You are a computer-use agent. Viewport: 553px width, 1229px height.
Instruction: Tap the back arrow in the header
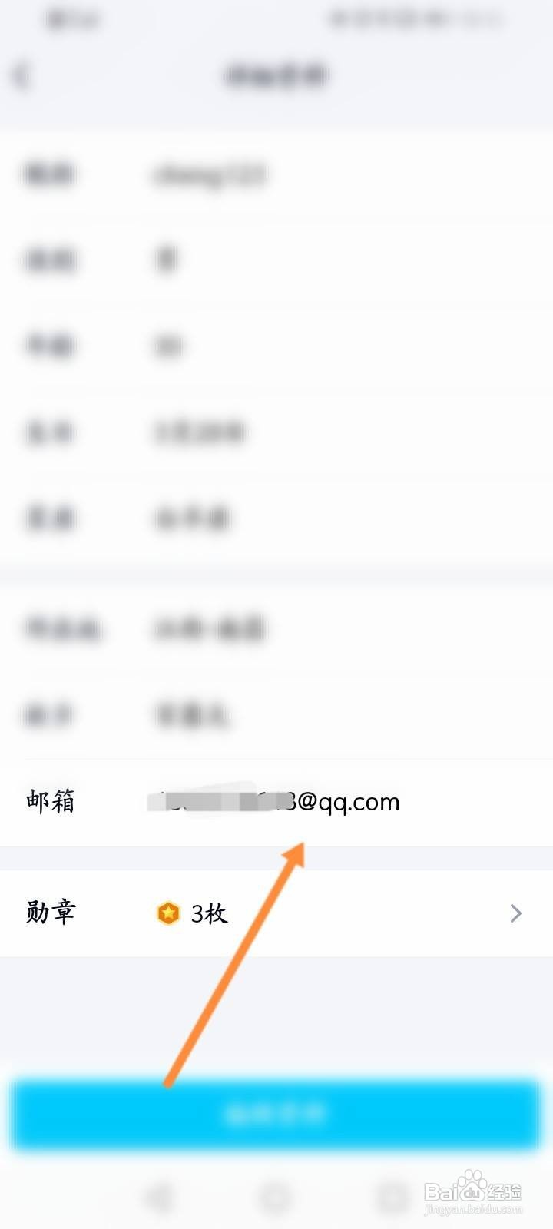tap(22, 76)
